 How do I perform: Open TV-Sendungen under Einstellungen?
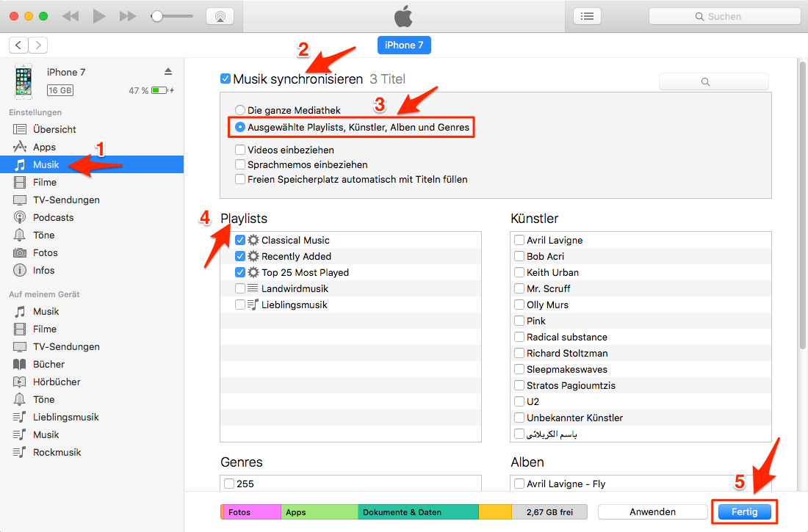(x=92, y=200)
